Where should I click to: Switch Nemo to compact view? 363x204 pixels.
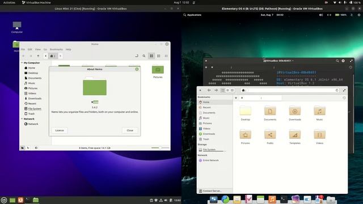point(166,56)
